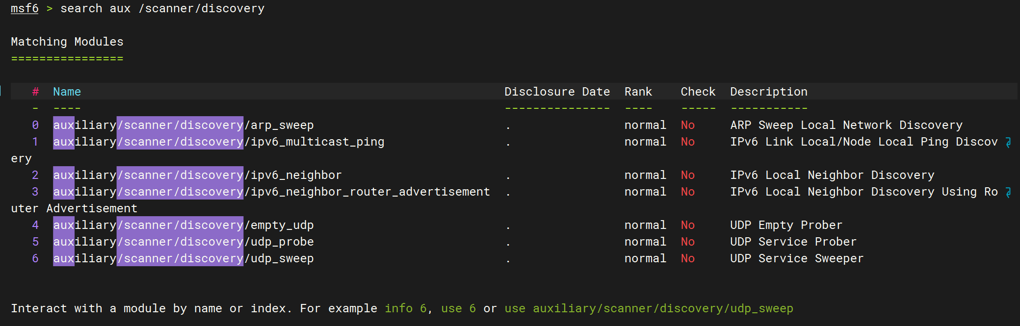The width and height of the screenshot is (1020, 326).
Task: Click the udp_probe module name
Action: [183, 242]
